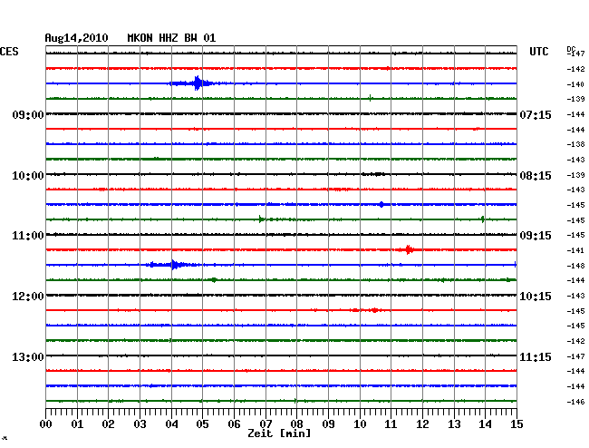589x448 pixels.
Task: Select the "10:00" local time label
Action: pyautogui.click(x=28, y=176)
